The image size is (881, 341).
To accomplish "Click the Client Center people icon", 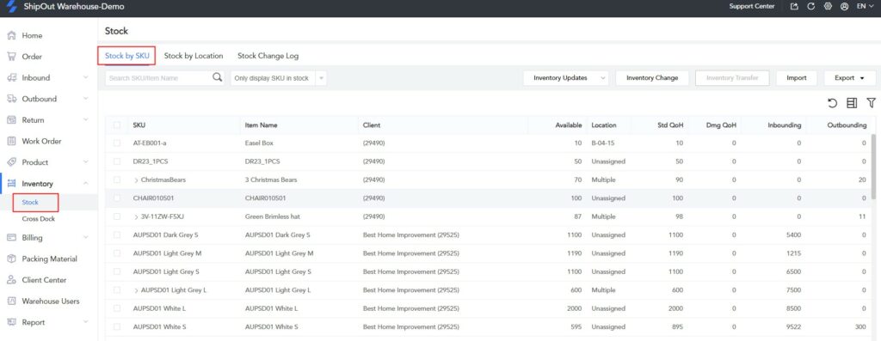I will (11, 280).
